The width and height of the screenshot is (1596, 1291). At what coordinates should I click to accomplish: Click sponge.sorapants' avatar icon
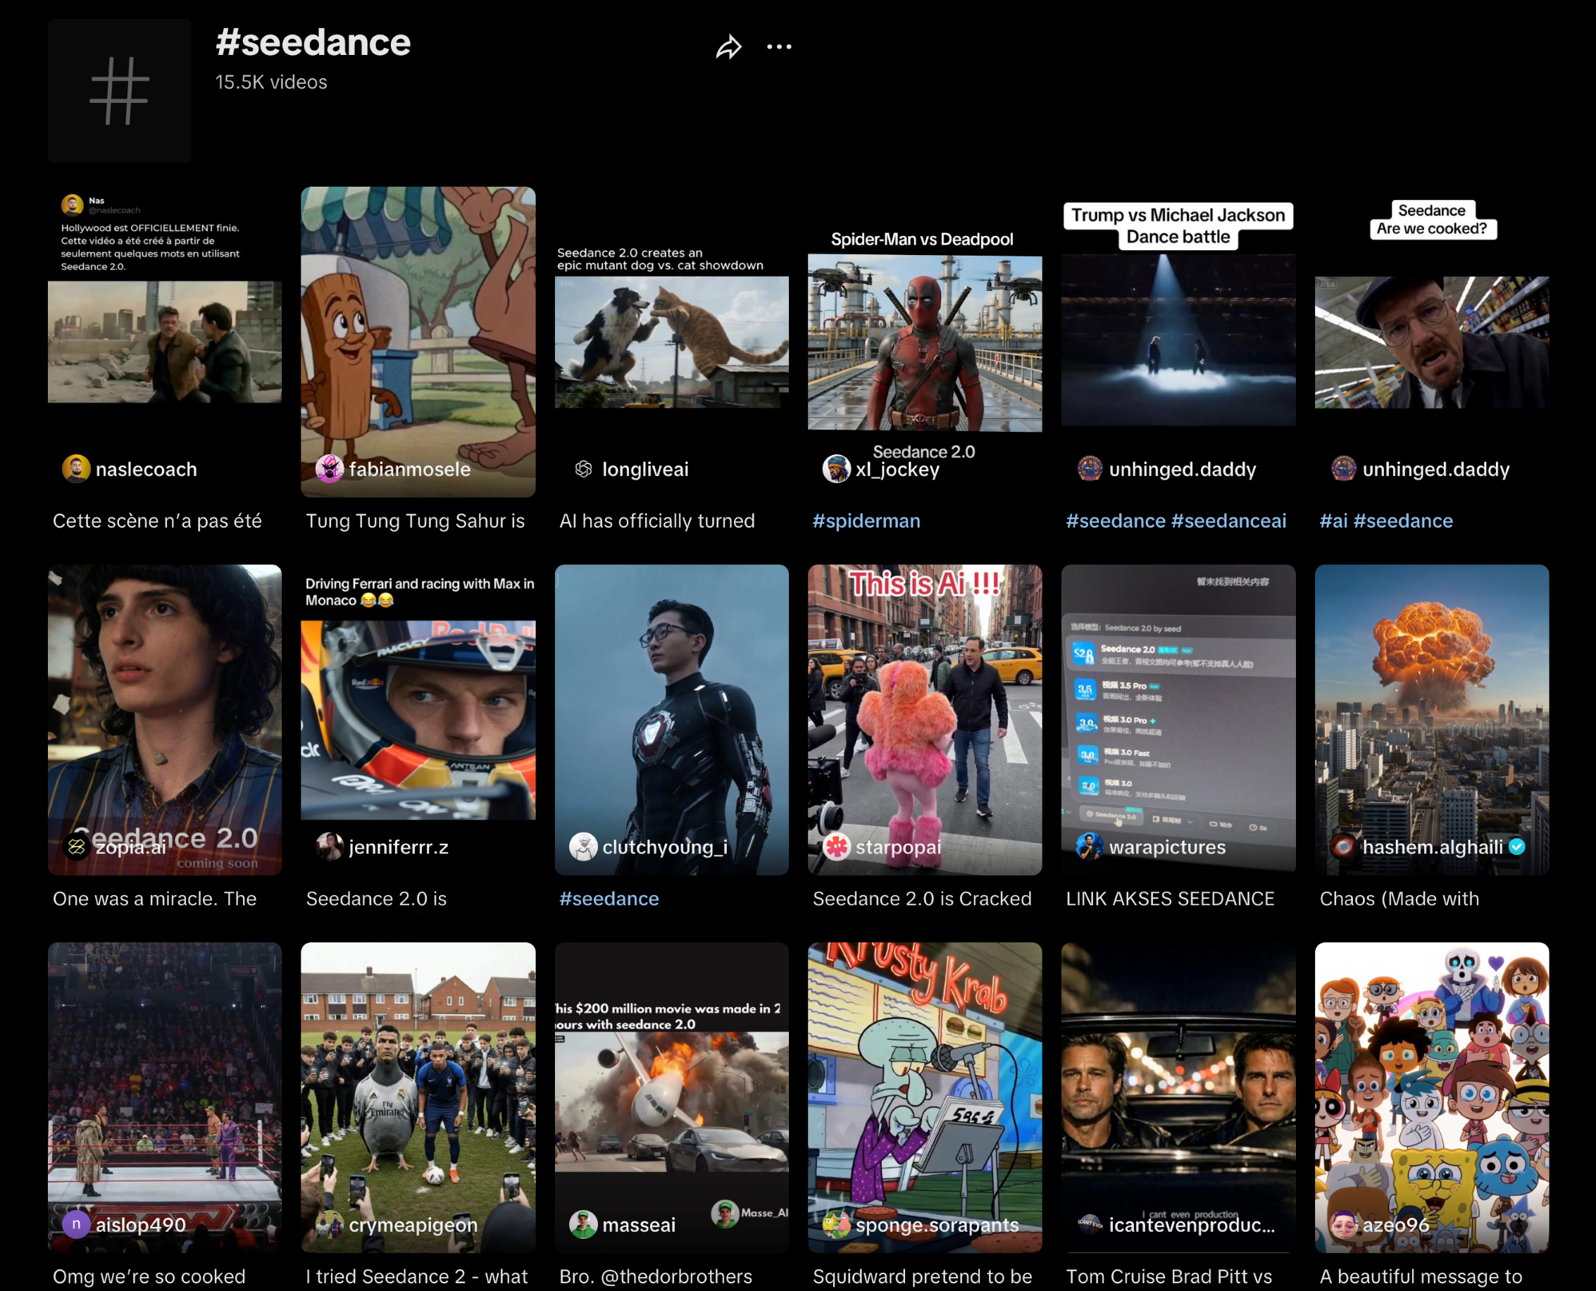[x=837, y=1225]
